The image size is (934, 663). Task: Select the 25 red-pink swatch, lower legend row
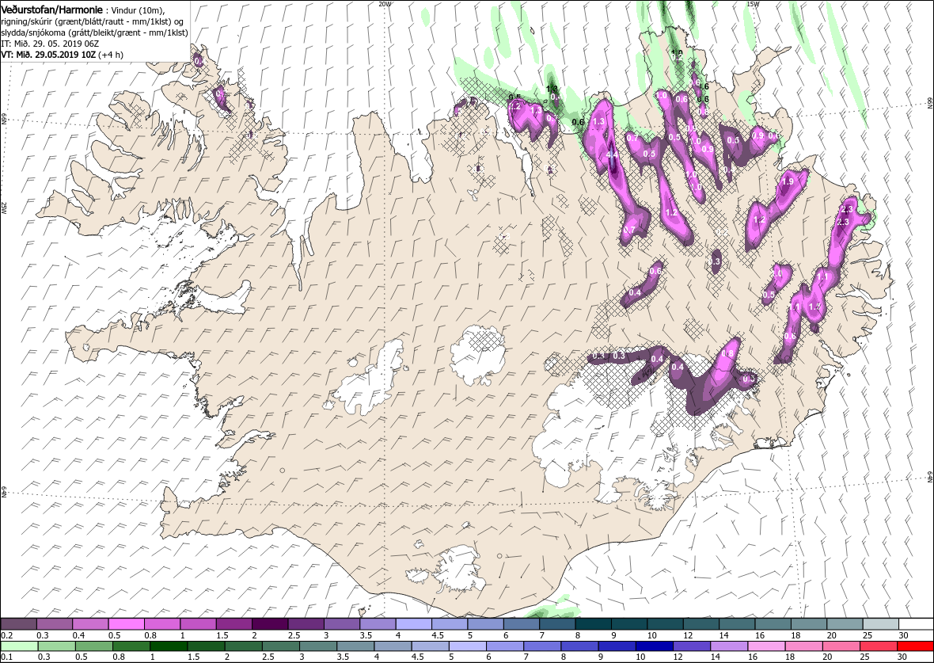878,646
